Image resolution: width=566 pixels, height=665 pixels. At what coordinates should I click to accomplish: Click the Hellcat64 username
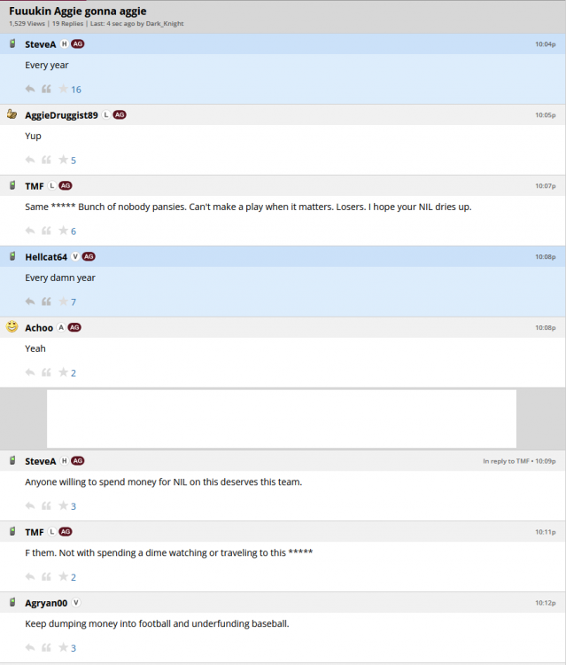pyautogui.click(x=46, y=257)
